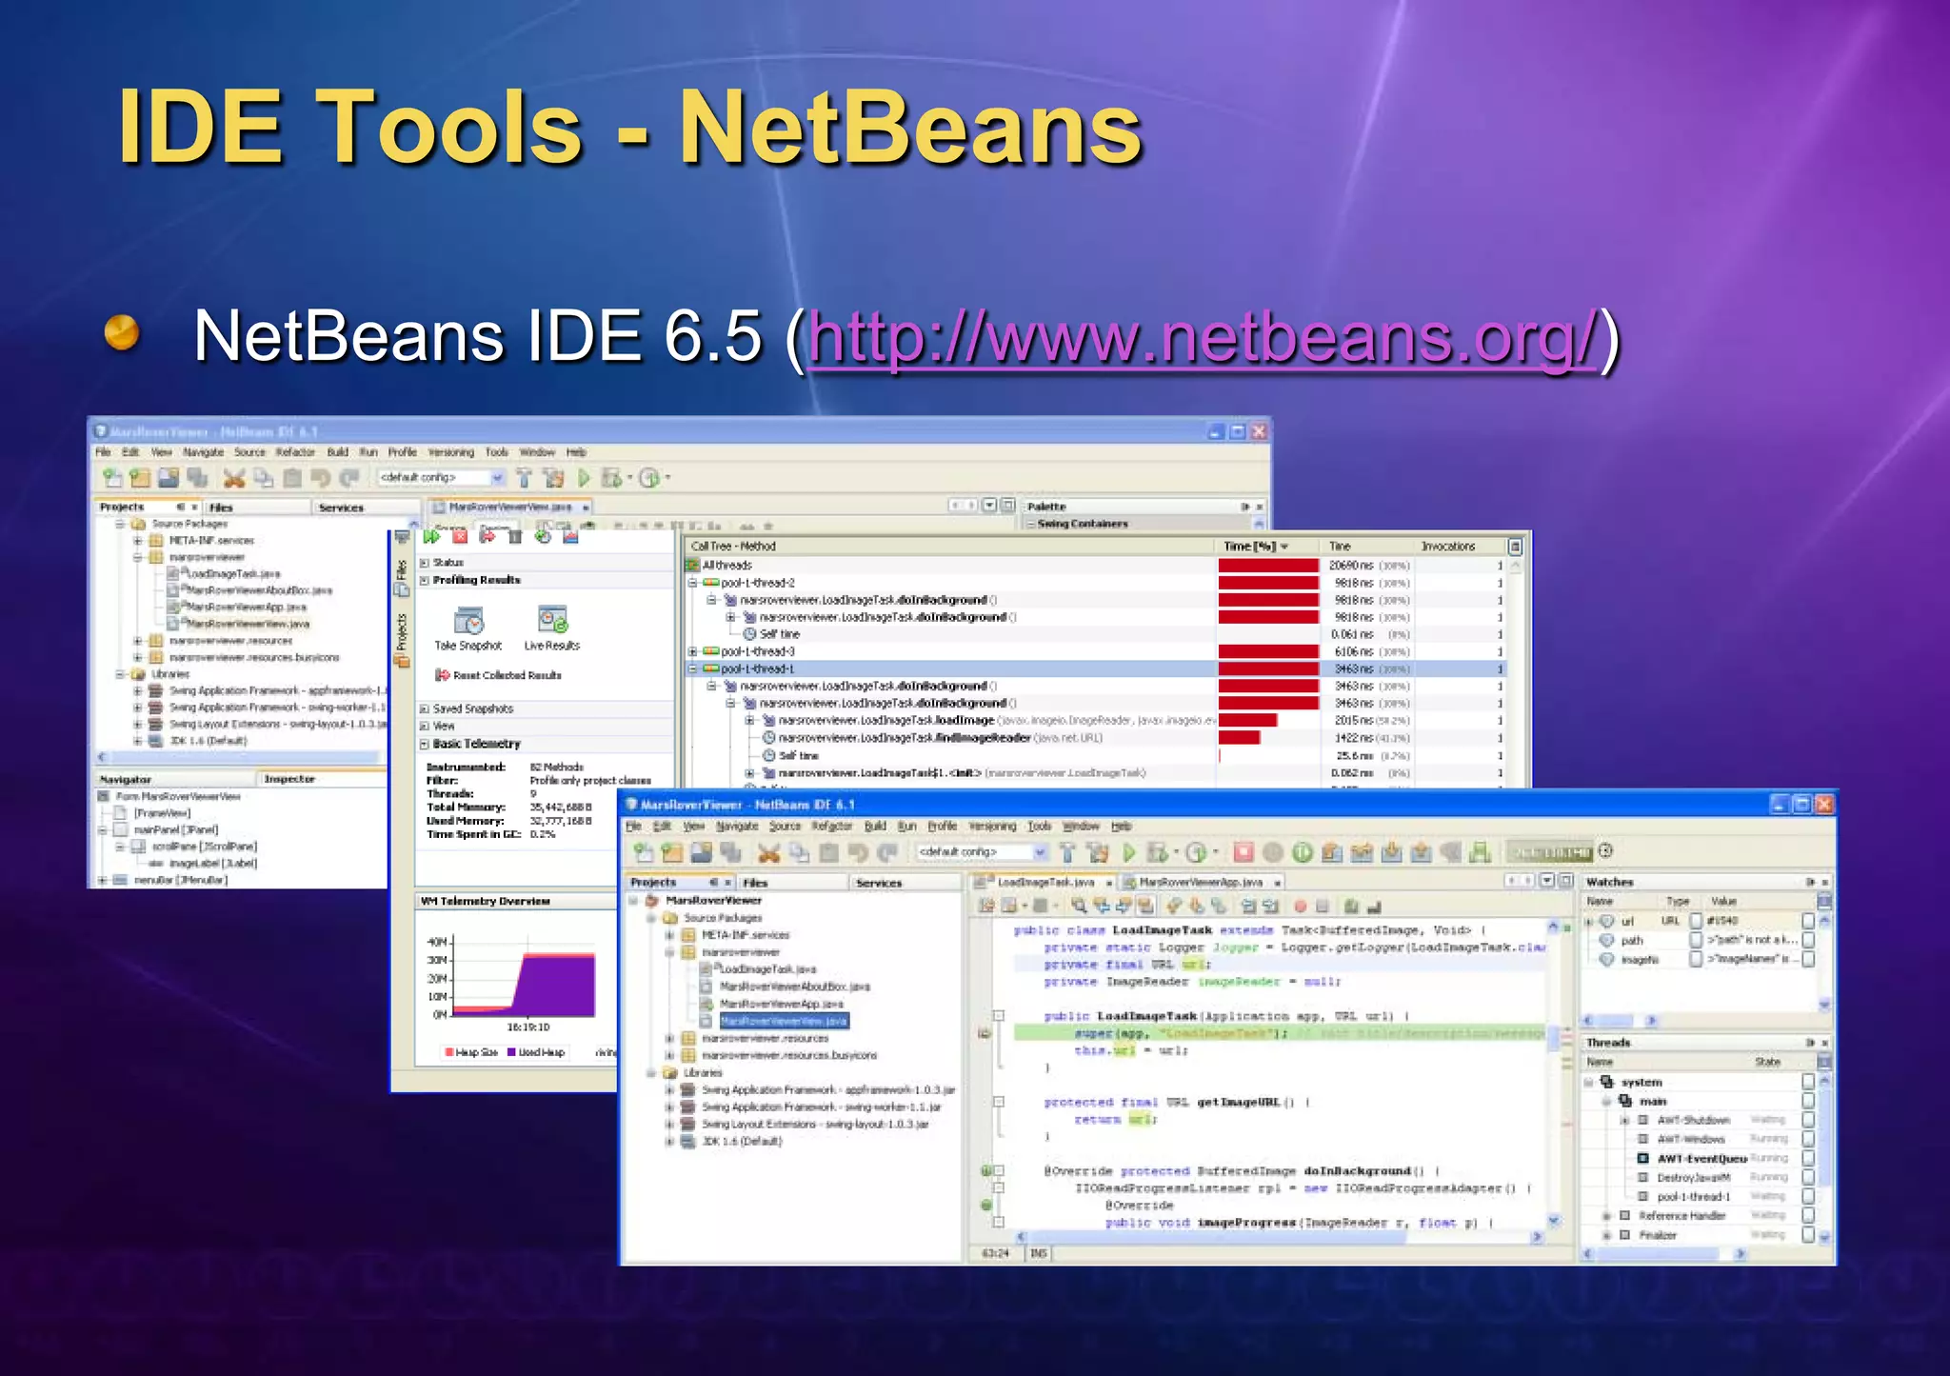Click Cut scissors icon in front NetBeans toolbar
The width and height of the screenshot is (1950, 1376).
pyautogui.click(x=768, y=852)
